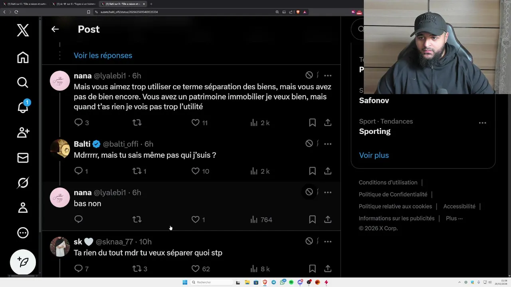
Task: Click block icon on nana's first post
Action: (309, 75)
